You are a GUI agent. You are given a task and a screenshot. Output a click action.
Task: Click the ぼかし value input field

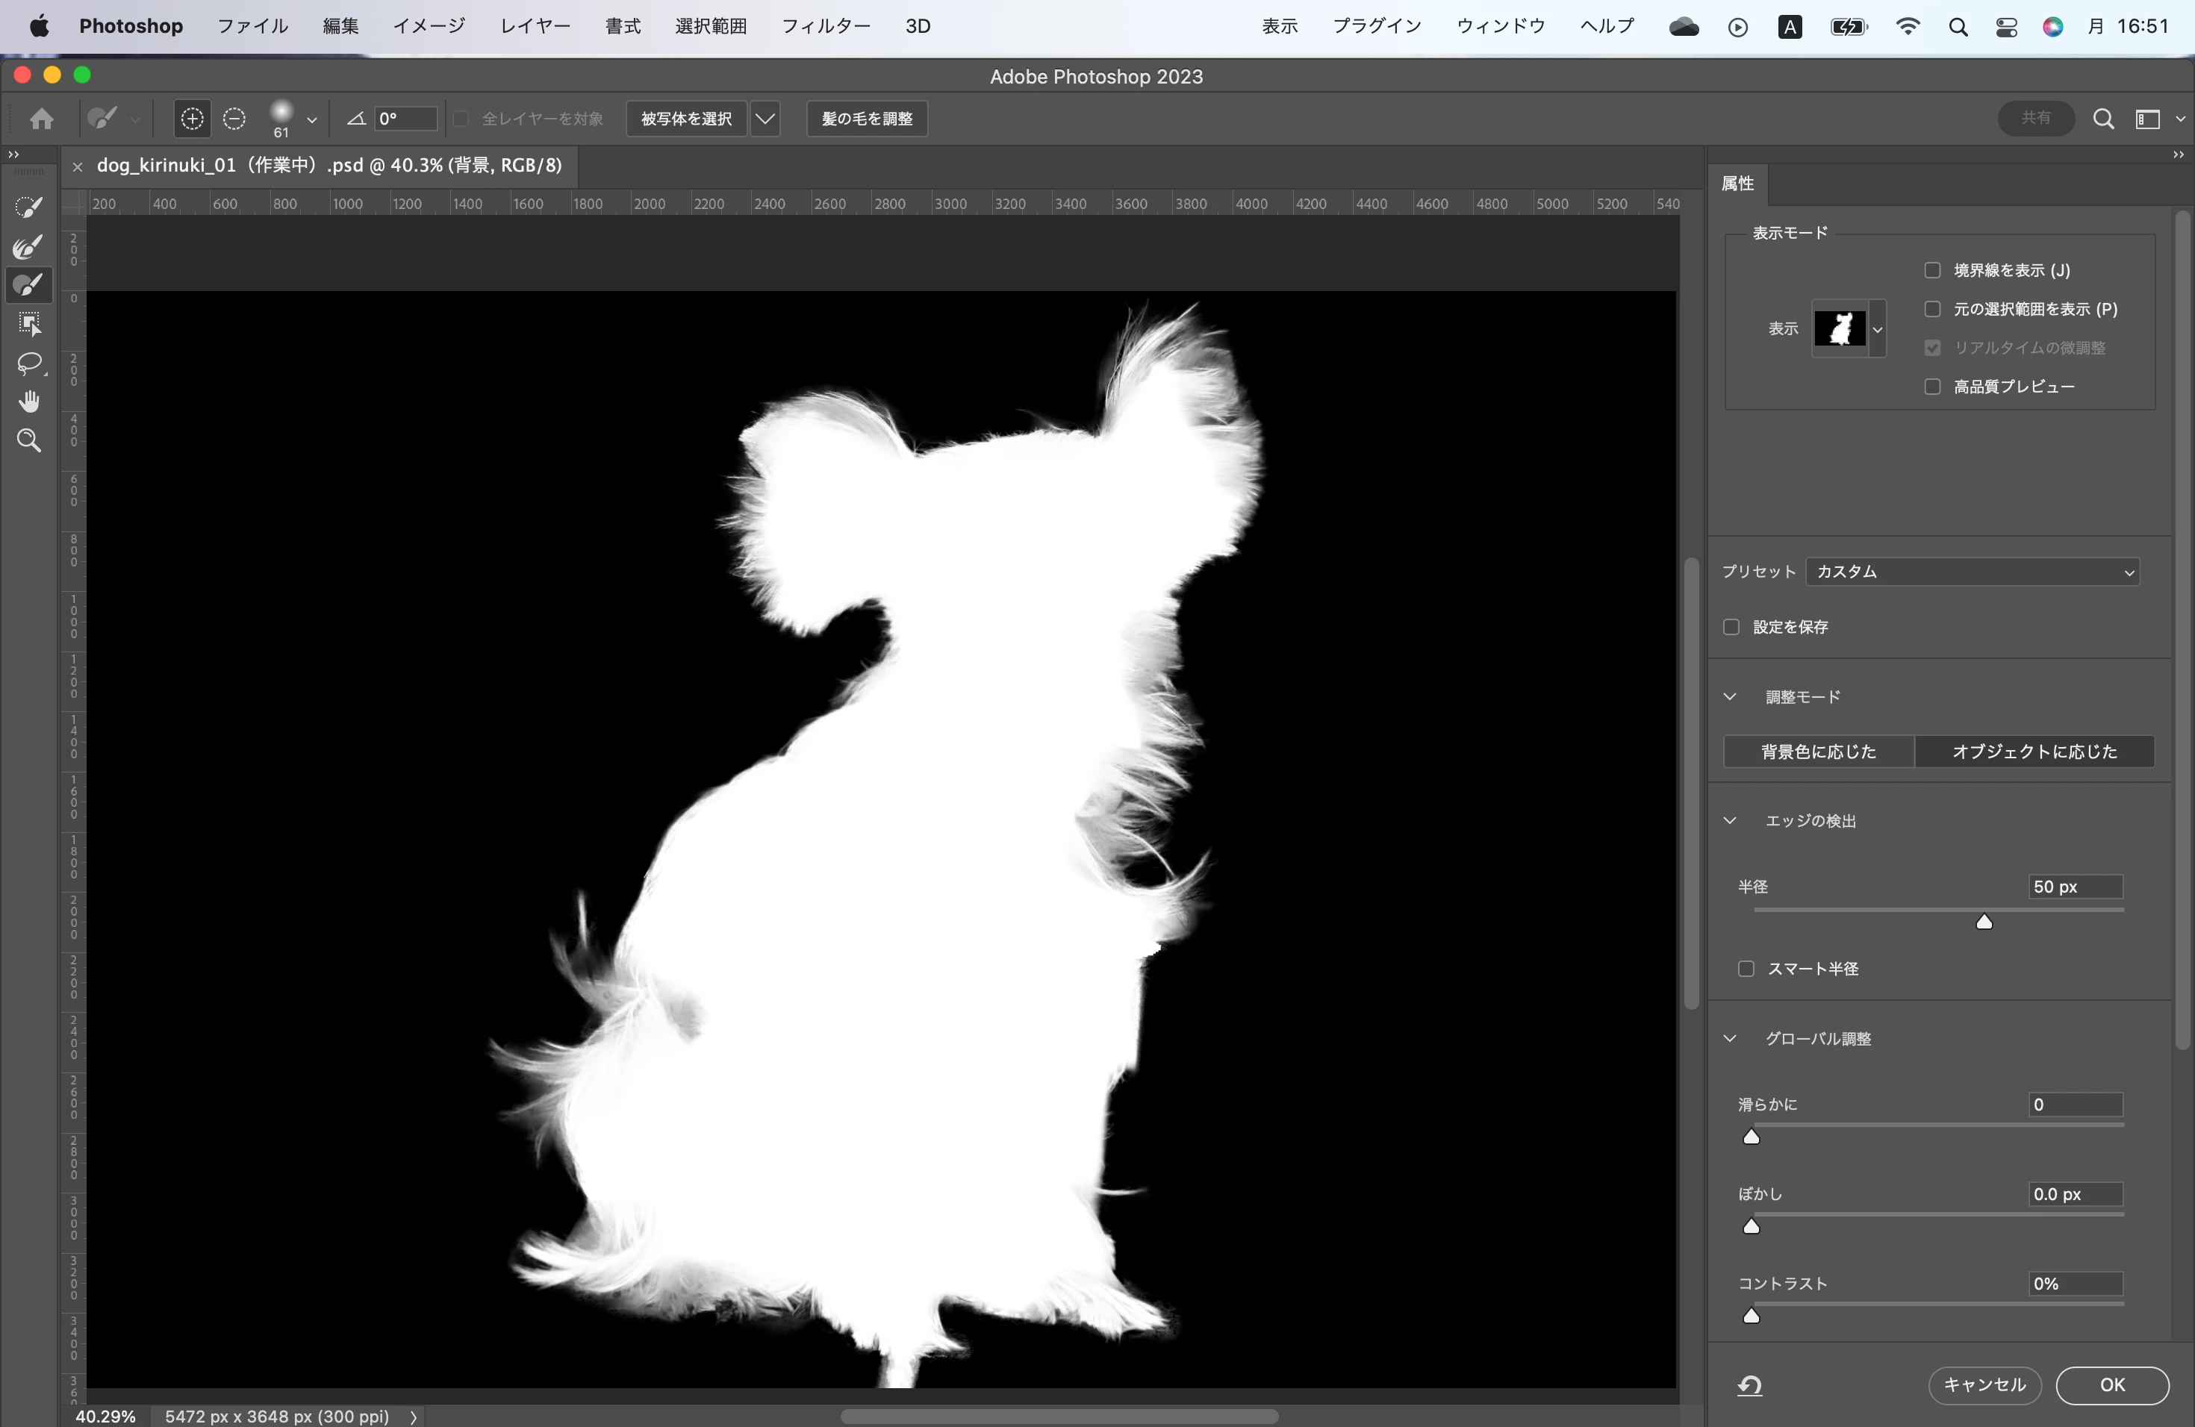[x=2074, y=1194]
